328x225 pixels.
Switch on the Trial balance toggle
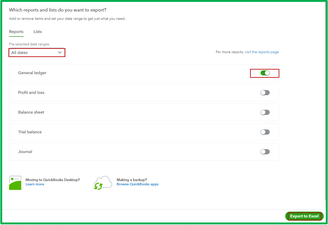pyautogui.click(x=265, y=132)
